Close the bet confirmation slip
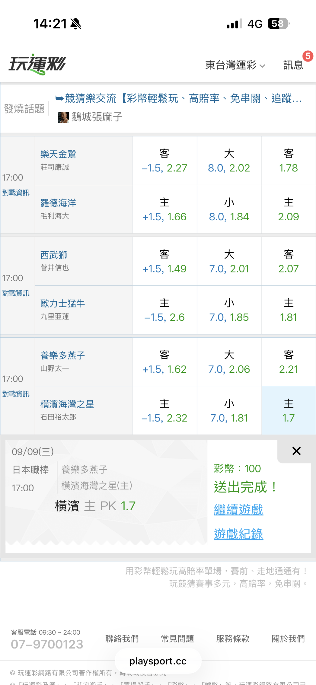The height and width of the screenshot is (685, 316). 296,451
